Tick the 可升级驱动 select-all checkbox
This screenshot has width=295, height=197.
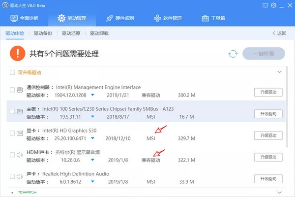[x=12, y=72]
